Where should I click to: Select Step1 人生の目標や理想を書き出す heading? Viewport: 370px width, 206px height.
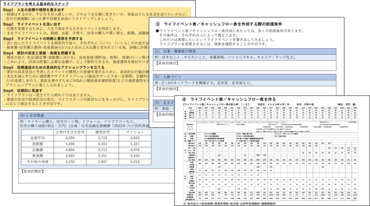coord(34,10)
